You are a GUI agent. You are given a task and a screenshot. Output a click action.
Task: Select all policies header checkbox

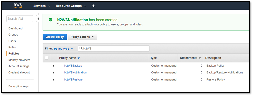point(46,58)
